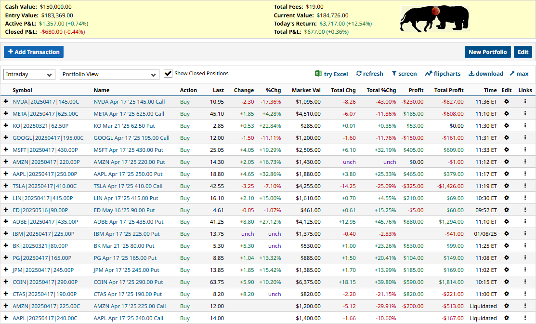The image size is (536, 324).
Task: Expand the ED 90.00P position row
Action: pyautogui.click(x=6, y=210)
